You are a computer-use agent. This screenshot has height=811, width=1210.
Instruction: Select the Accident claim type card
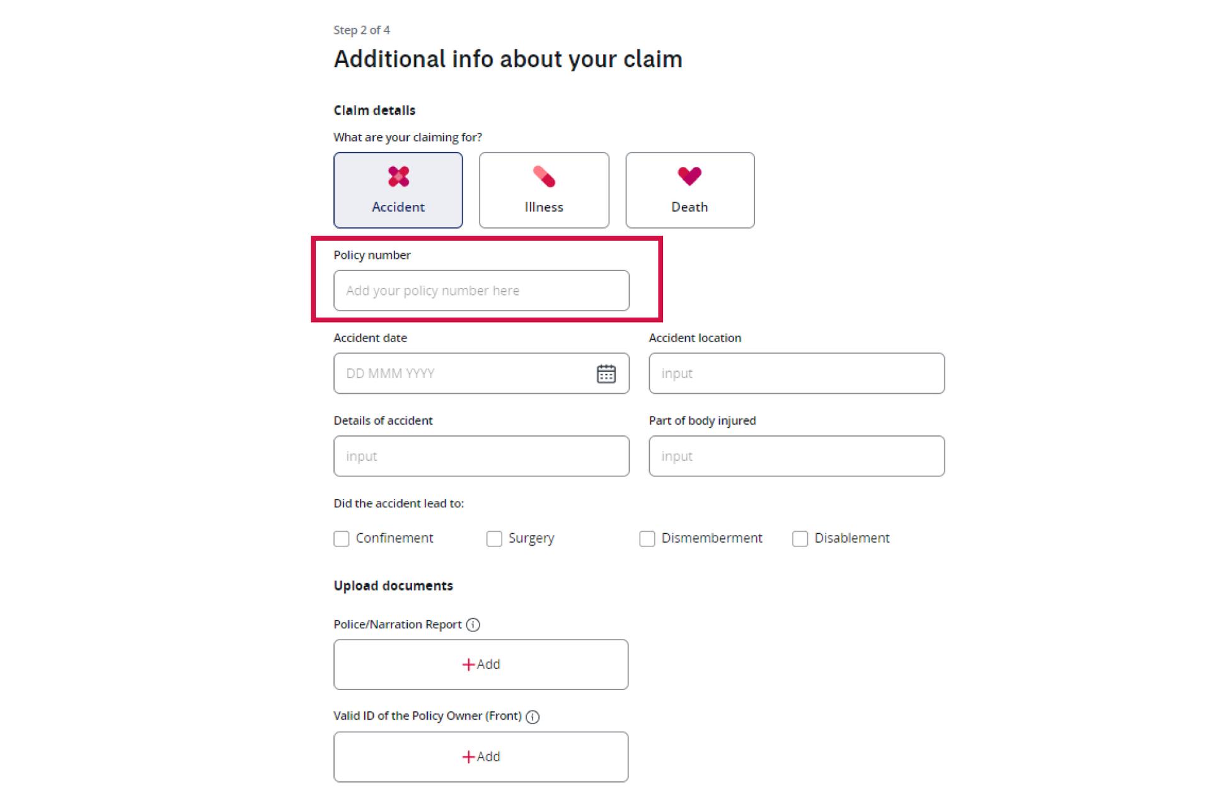(398, 190)
